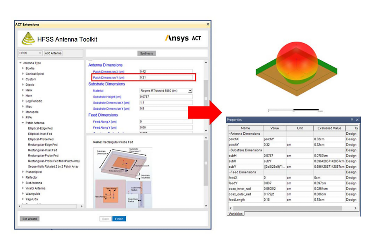Edit the coax_outer_rad value cell
Image resolution: width=375 pixels, height=250 pixels.
point(274,194)
